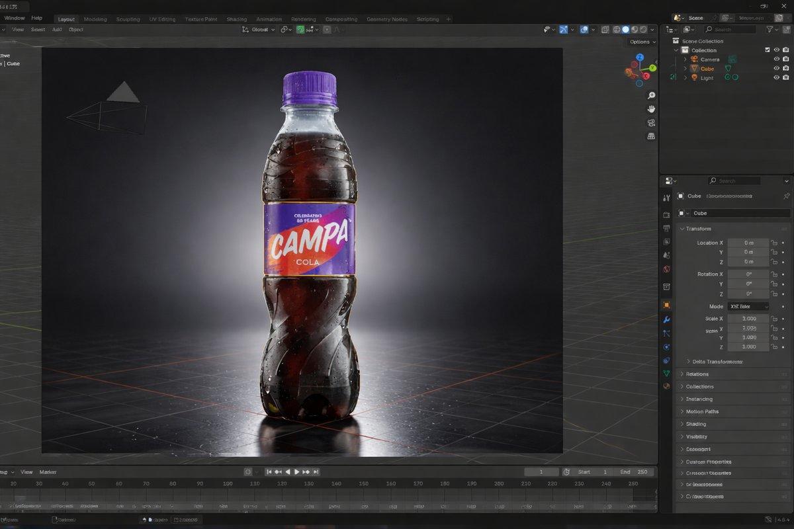This screenshot has height=529, width=794.
Task: Select the Cube in outliner
Action: coord(707,69)
